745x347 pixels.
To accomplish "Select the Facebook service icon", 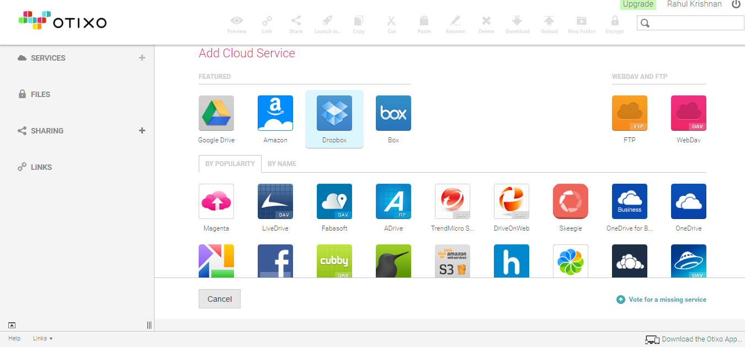I will (x=275, y=261).
